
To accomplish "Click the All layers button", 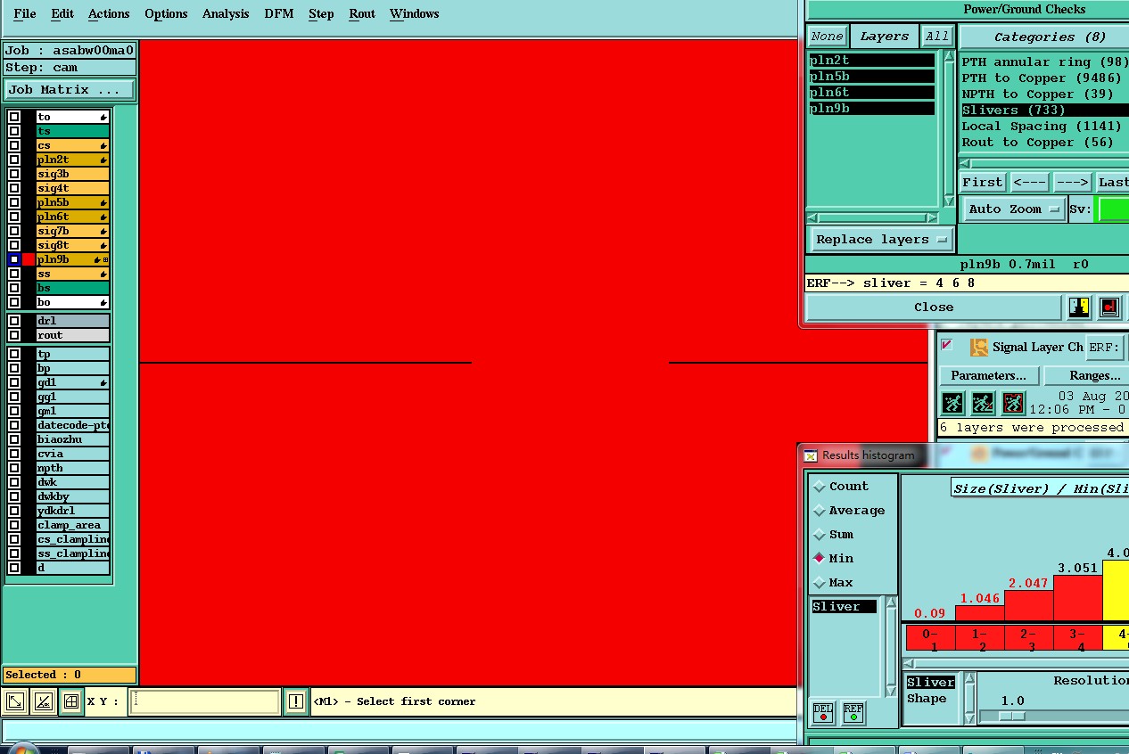I will pos(937,37).
